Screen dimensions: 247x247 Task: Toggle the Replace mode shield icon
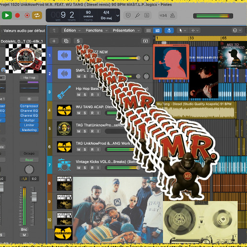(x=128, y=15)
